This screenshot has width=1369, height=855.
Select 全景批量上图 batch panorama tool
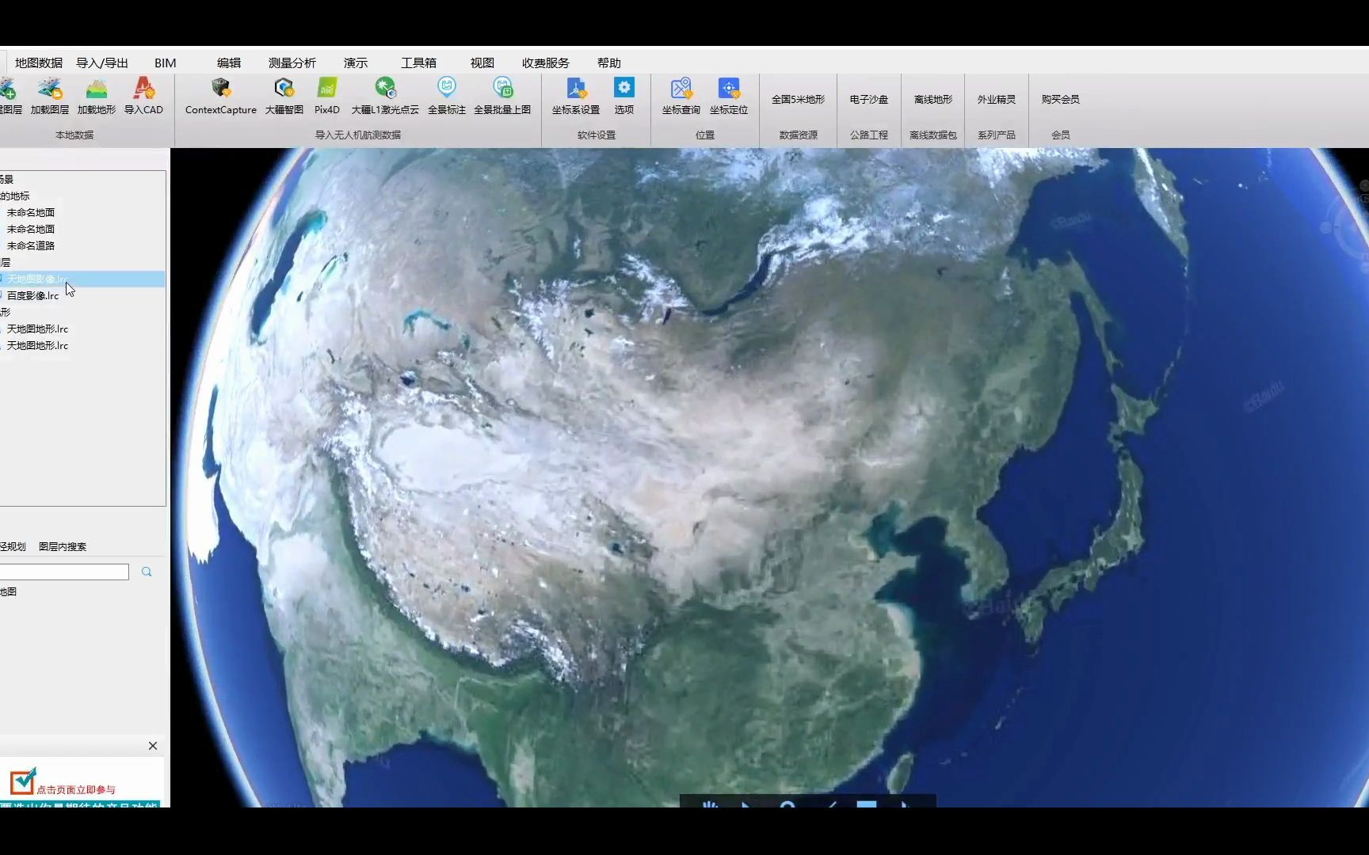[x=502, y=97]
